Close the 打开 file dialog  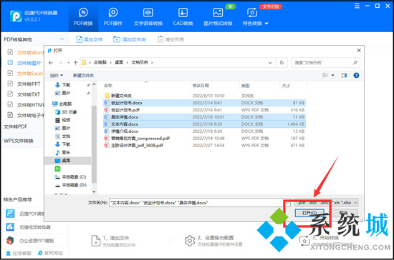359,50
